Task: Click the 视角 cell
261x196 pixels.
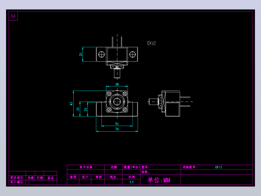Action: tap(113, 177)
